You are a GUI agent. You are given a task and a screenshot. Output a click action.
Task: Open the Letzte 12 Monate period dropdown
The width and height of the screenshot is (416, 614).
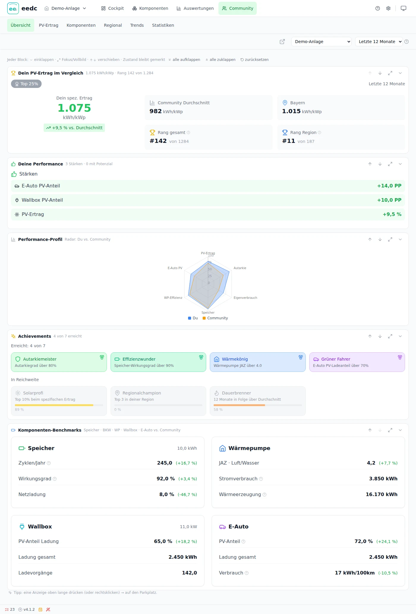379,42
